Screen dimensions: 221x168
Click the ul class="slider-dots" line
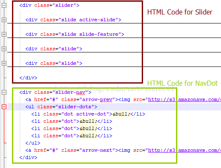(61, 107)
